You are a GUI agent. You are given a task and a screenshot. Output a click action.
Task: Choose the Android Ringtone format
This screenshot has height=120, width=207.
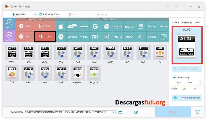pos(94,73)
